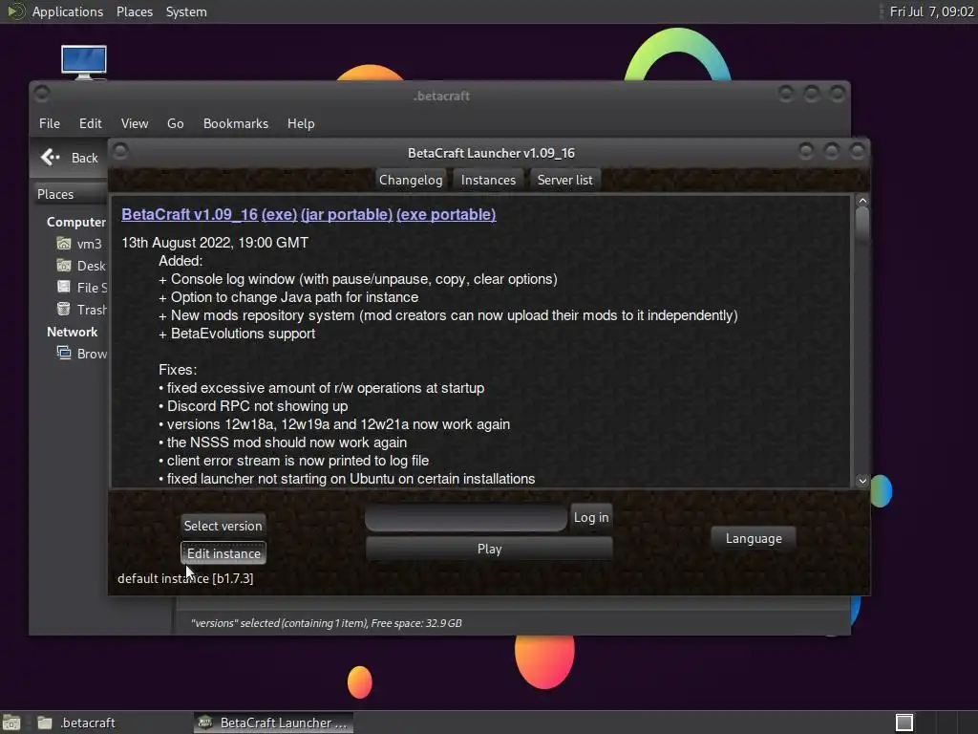978x734 pixels.
Task: Click '13th August 2022, 19:00 GMT' text
Action: click(x=215, y=242)
